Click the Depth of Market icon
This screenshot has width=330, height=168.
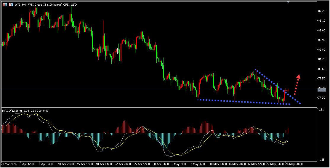pyautogui.click(x=5, y=4)
